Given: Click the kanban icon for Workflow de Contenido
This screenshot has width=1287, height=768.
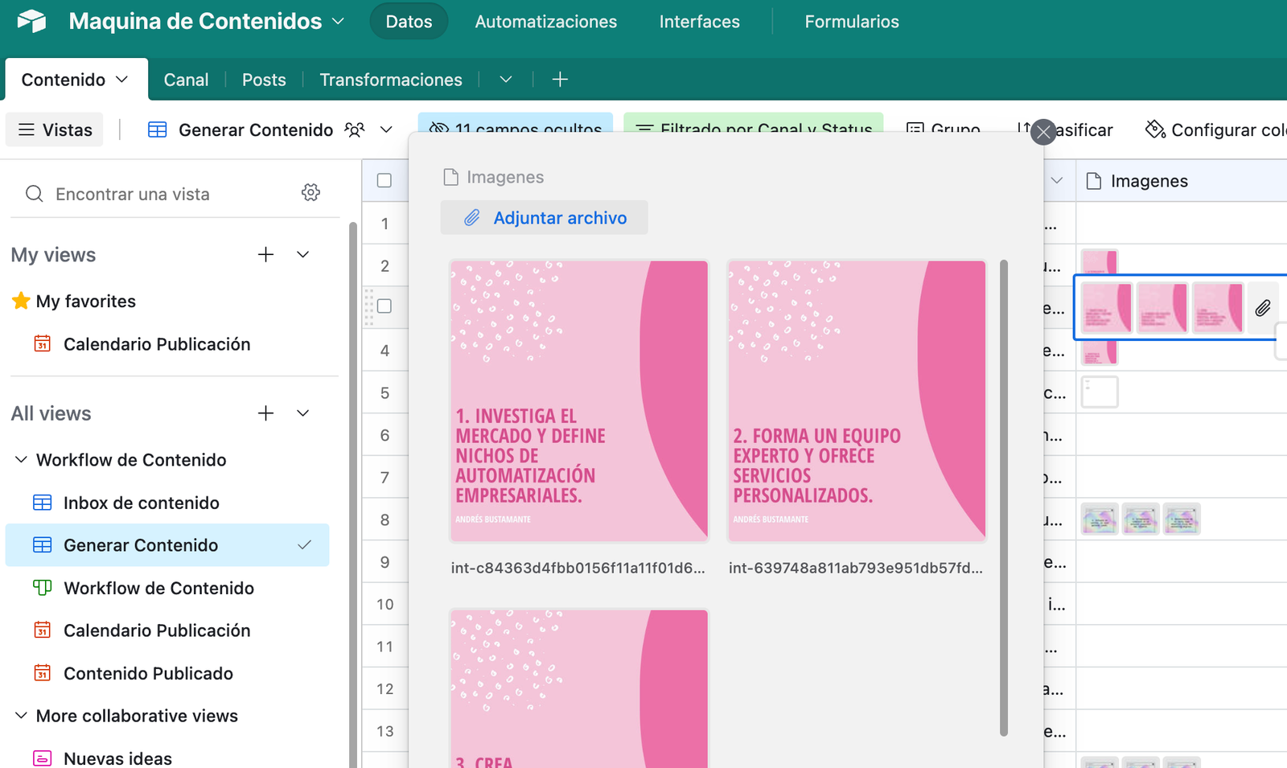Looking at the screenshot, I should point(42,588).
